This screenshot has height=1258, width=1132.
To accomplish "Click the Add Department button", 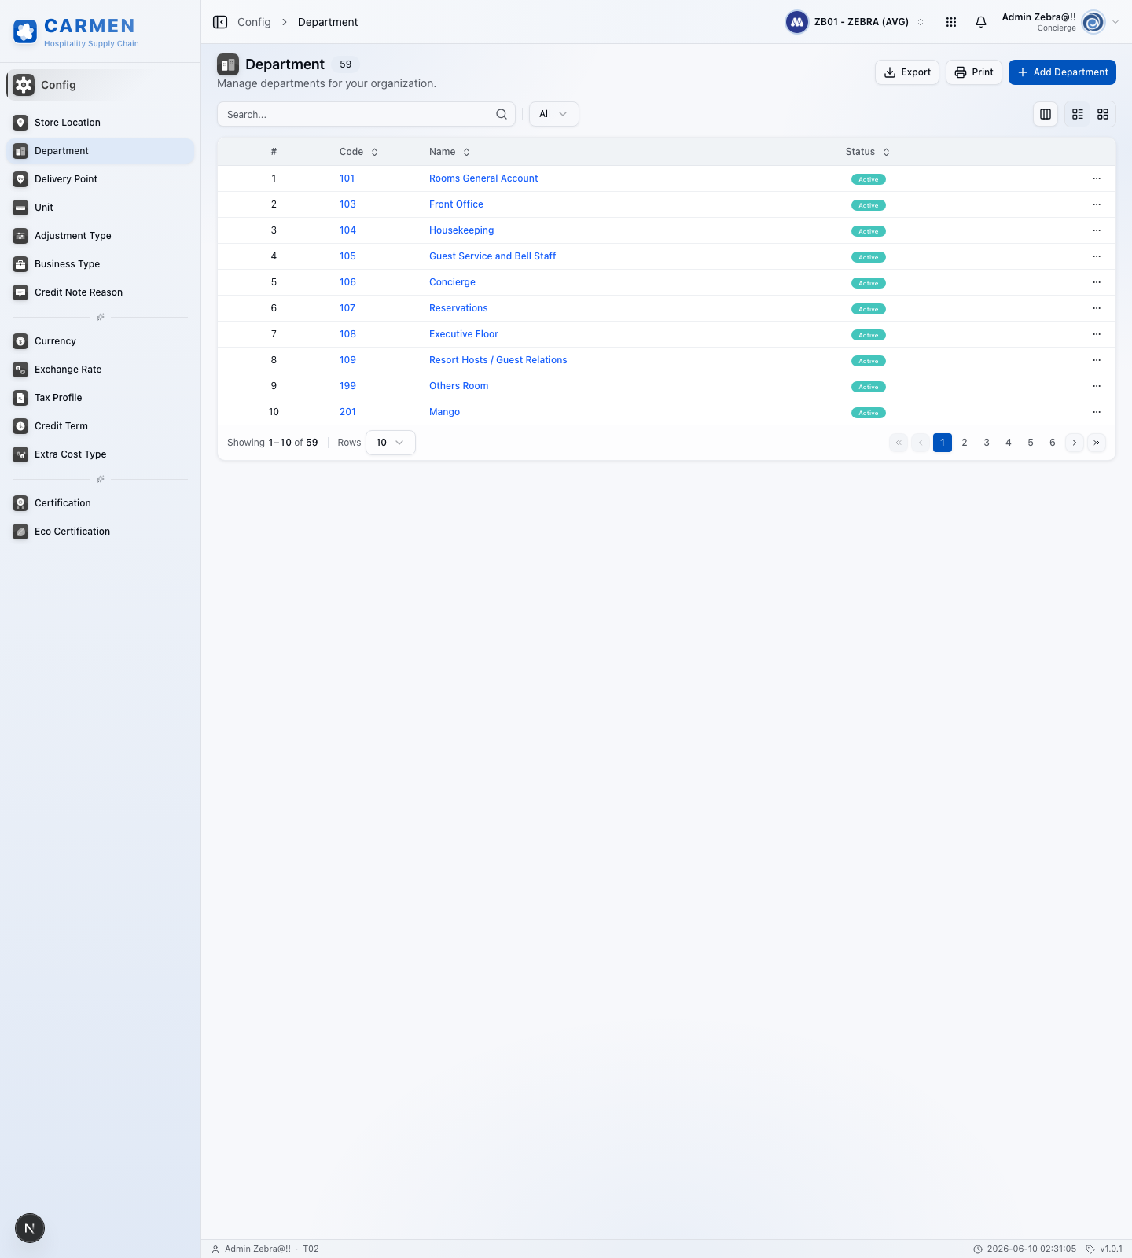I will [x=1062, y=72].
